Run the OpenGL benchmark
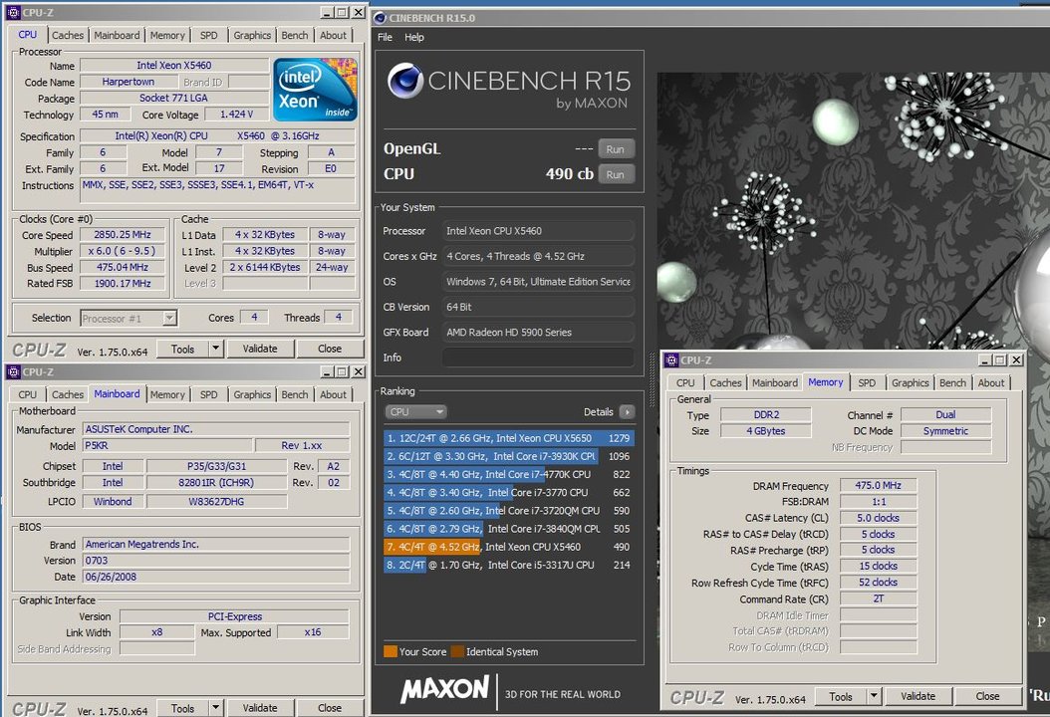This screenshot has width=1050, height=717. coord(615,148)
